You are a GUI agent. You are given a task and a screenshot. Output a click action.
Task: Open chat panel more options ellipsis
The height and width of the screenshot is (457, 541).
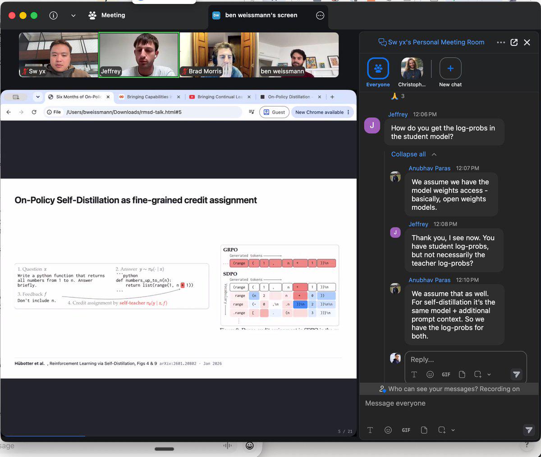pyautogui.click(x=501, y=42)
